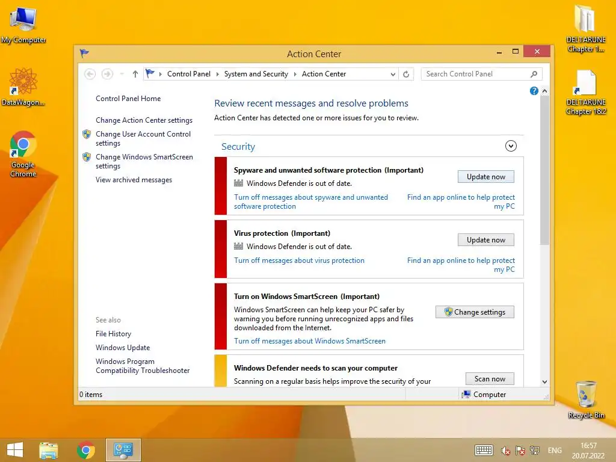Viewport: 616px width, 462px height.
Task: Expand the address bar history dropdown
Action: pyautogui.click(x=393, y=74)
